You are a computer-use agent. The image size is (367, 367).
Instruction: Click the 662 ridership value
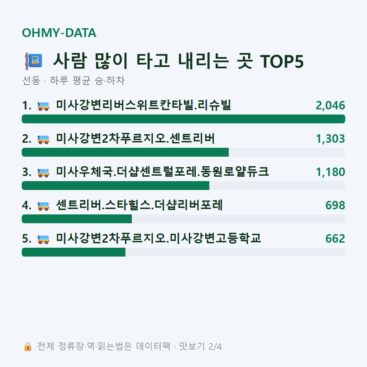pyautogui.click(x=335, y=238)
